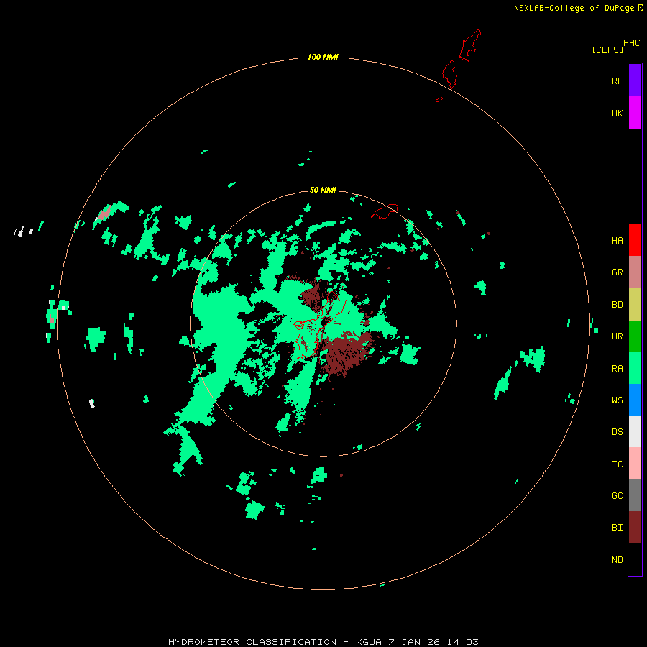Click the red HA legend swatch
This screenshot has height=647, width=647.
tap(635, 240)
